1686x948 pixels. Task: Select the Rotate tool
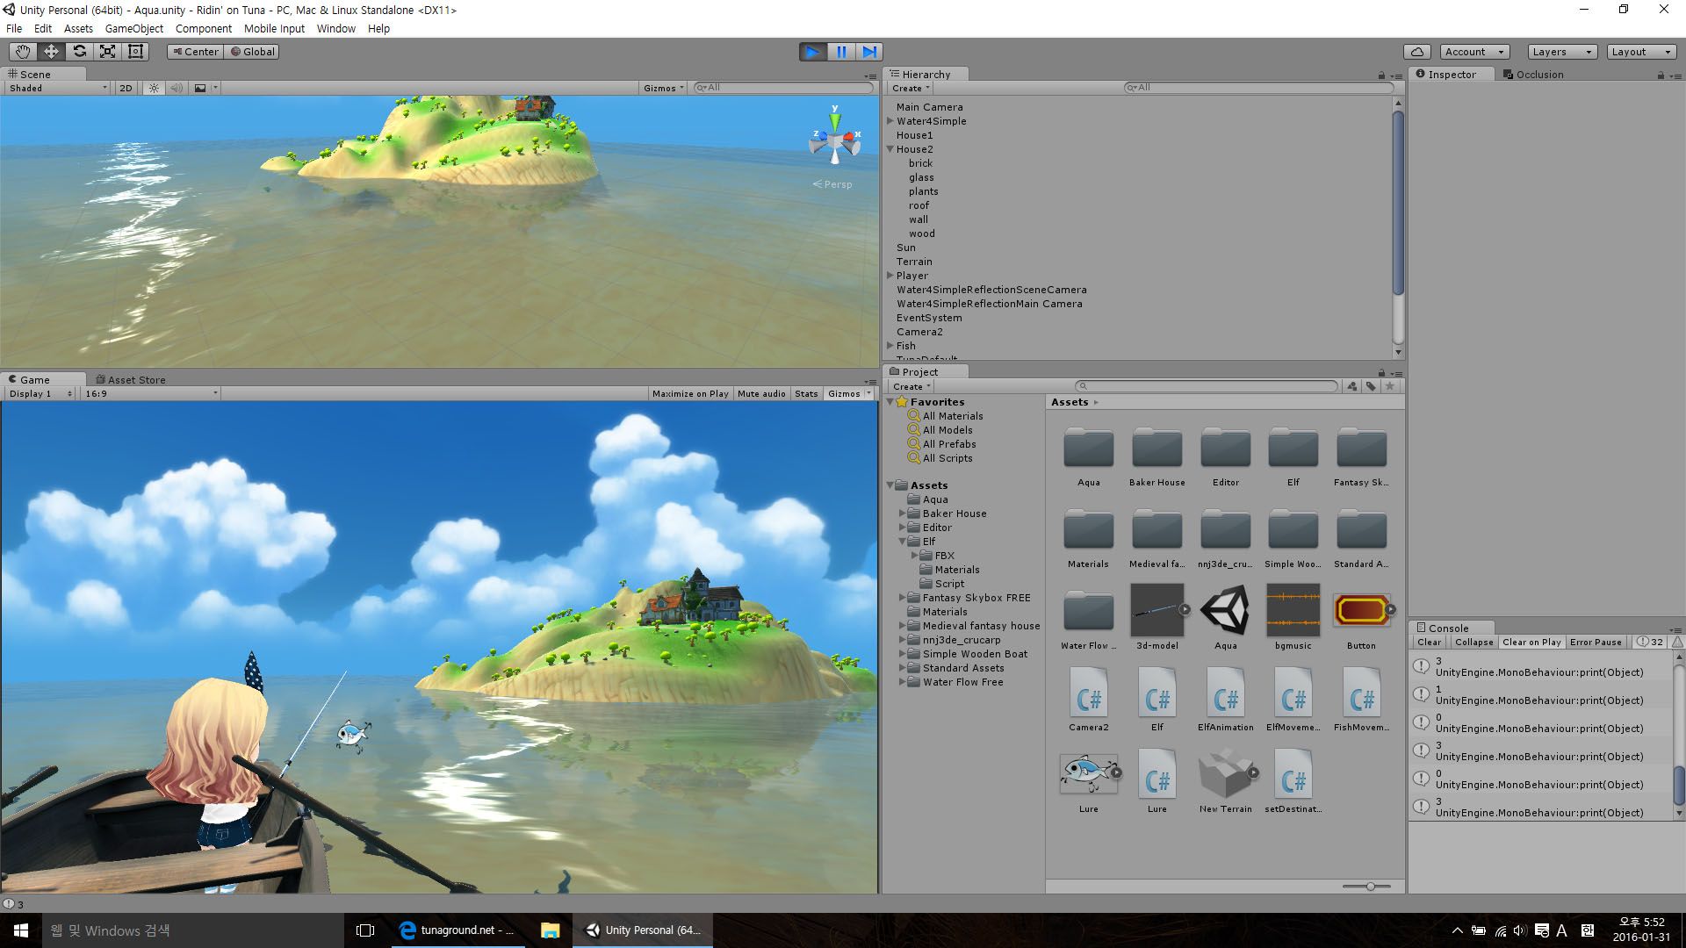pyautogui.click(x=79, y=52)
